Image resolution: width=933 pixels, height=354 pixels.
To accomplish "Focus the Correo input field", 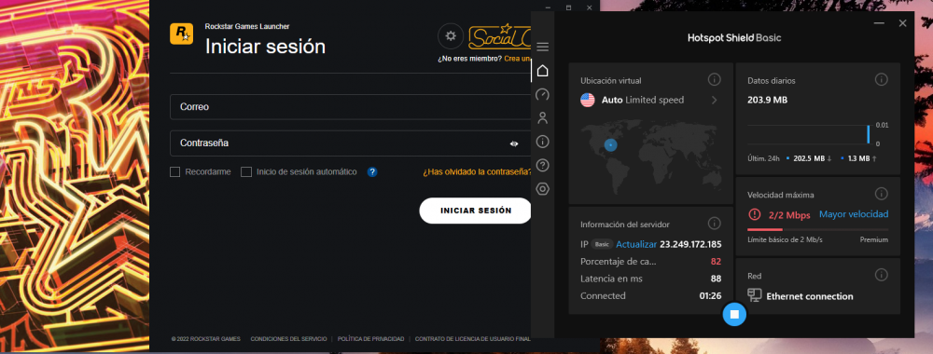I will tap(350, 107).
